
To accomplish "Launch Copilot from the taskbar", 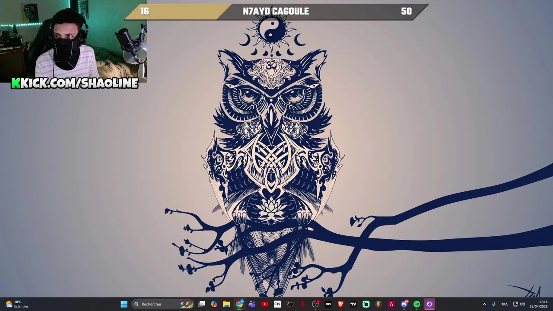I will pos(214,304).
